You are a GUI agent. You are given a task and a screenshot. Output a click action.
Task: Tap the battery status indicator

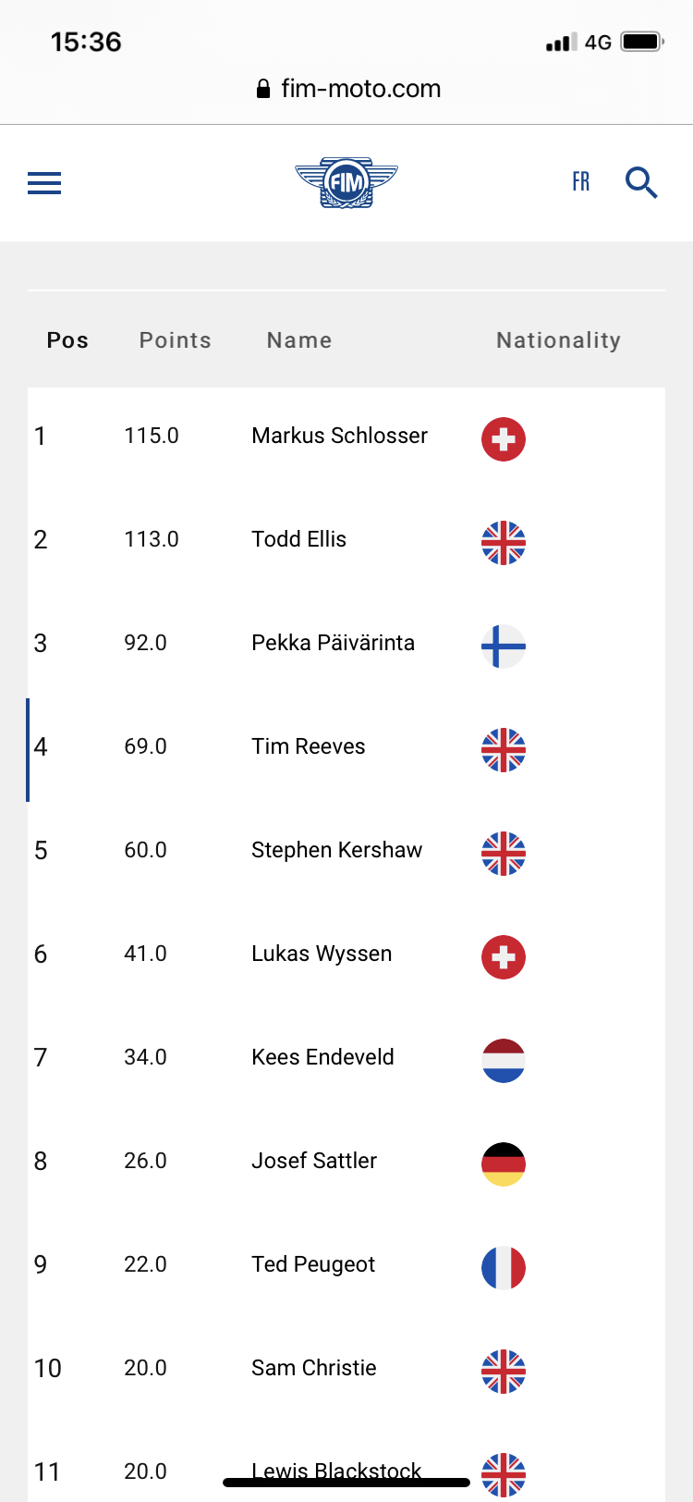point(643,42)
